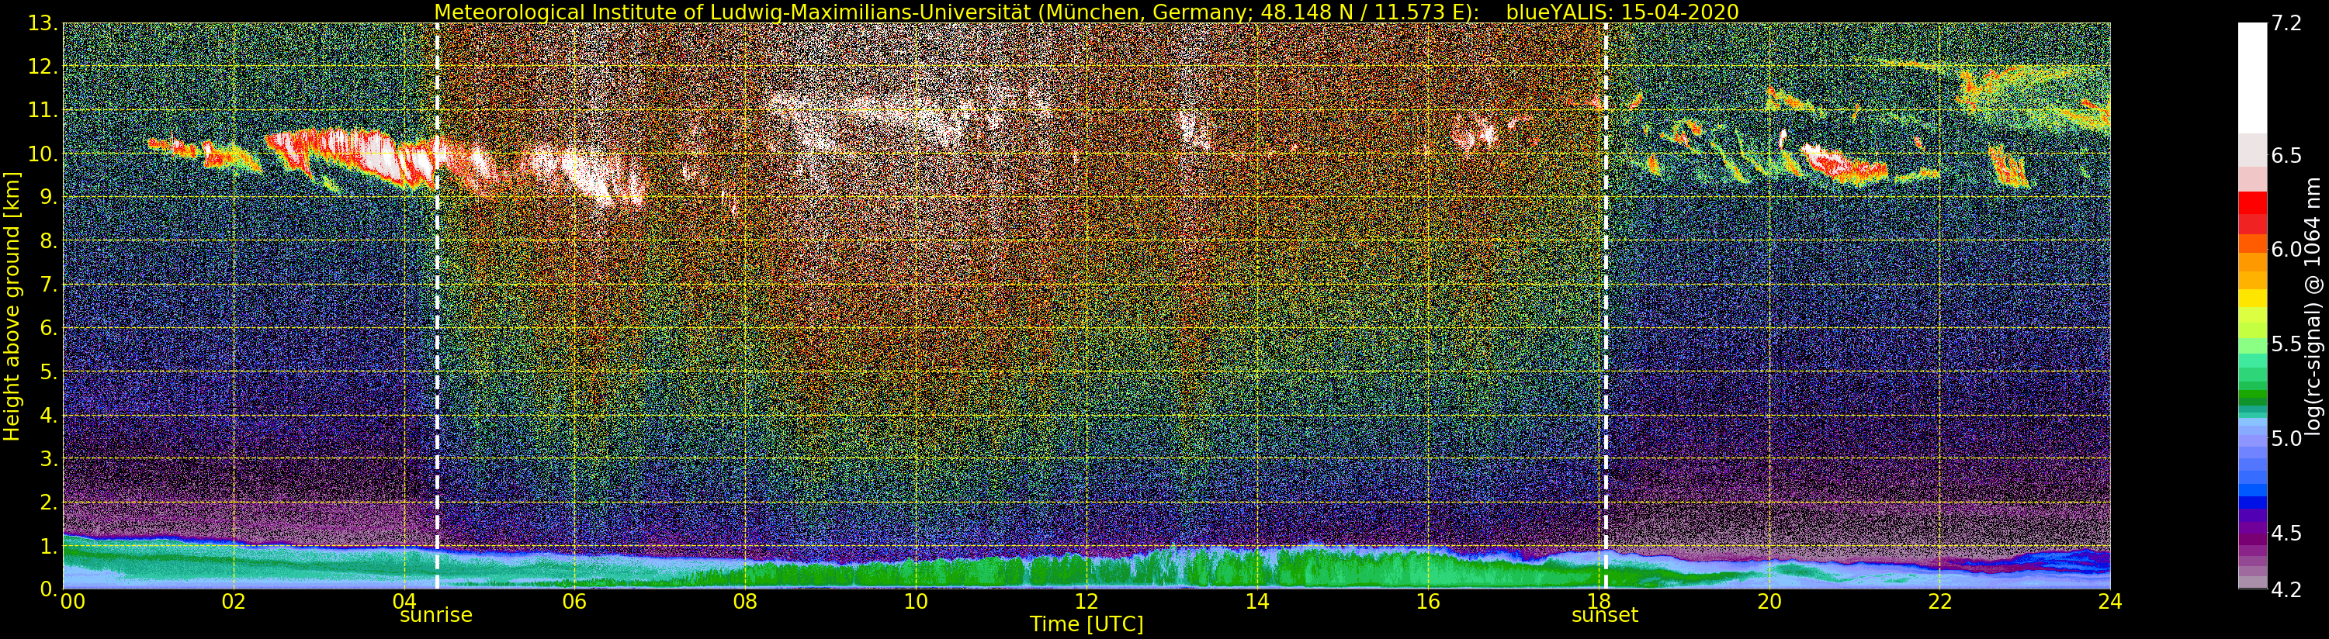The width and height of the screenshot is (2329, 639).
Task: Click the '02' time tick label
Action: click(234, 602)
